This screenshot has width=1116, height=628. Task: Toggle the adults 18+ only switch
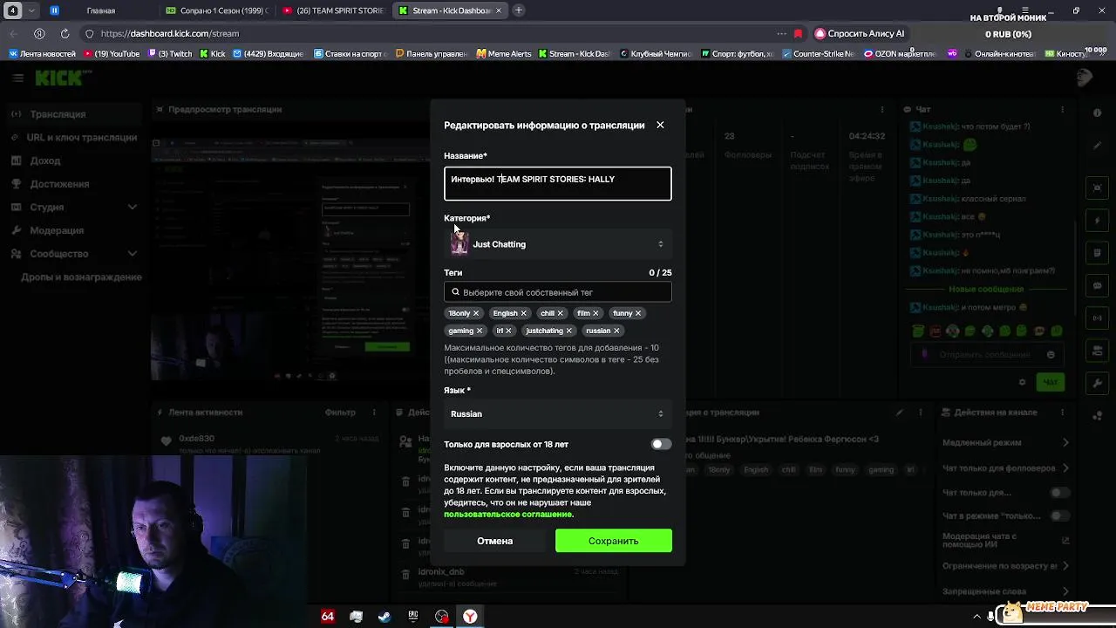pyautogui.click(x=661, y=444)
